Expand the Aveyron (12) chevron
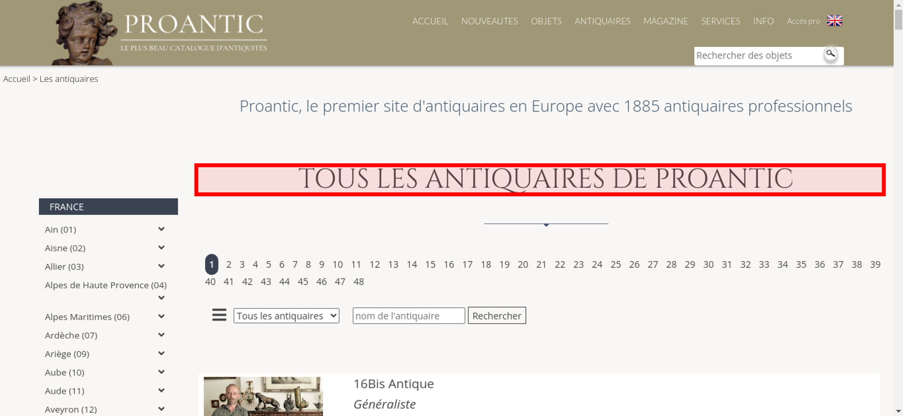This screenshot has width=903, height=416. (x=161, y=409)
